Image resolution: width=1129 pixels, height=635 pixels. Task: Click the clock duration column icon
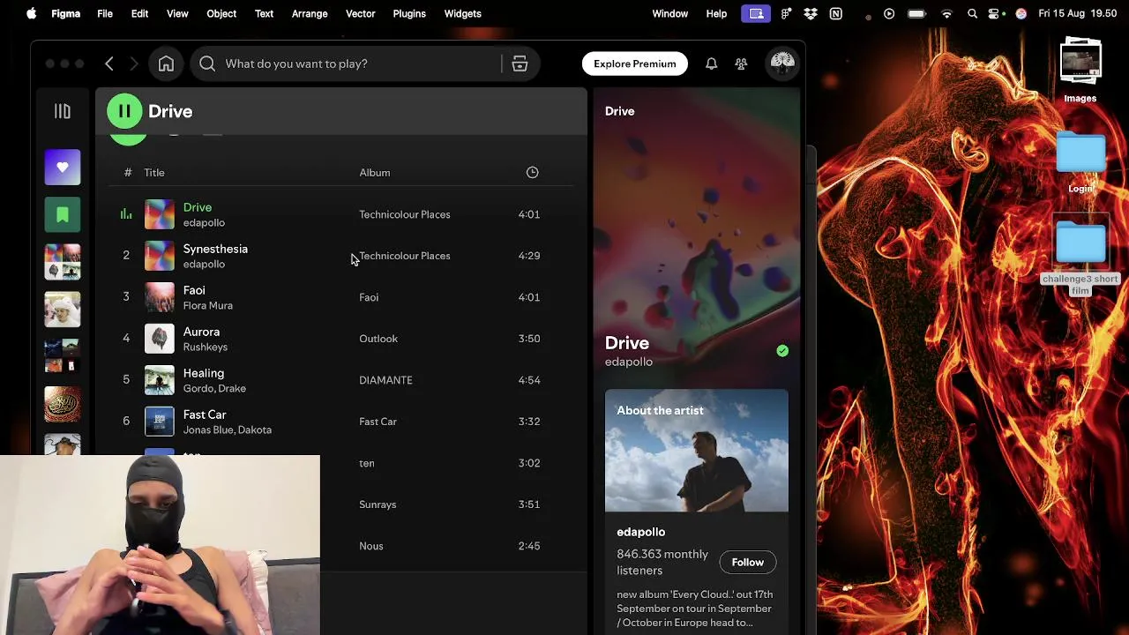[532, 173]
